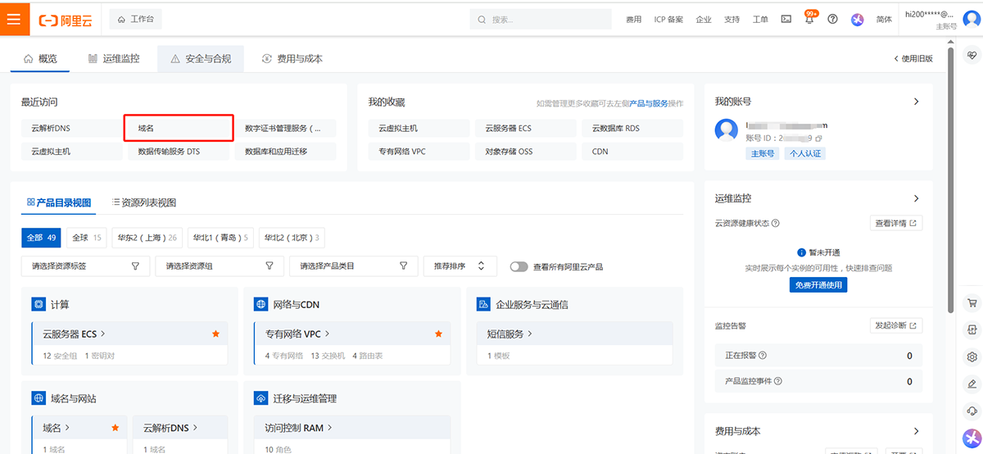Click the help icon beside 云资源健康状态
This screenshot has height=454, width=983.
(776, 223)
